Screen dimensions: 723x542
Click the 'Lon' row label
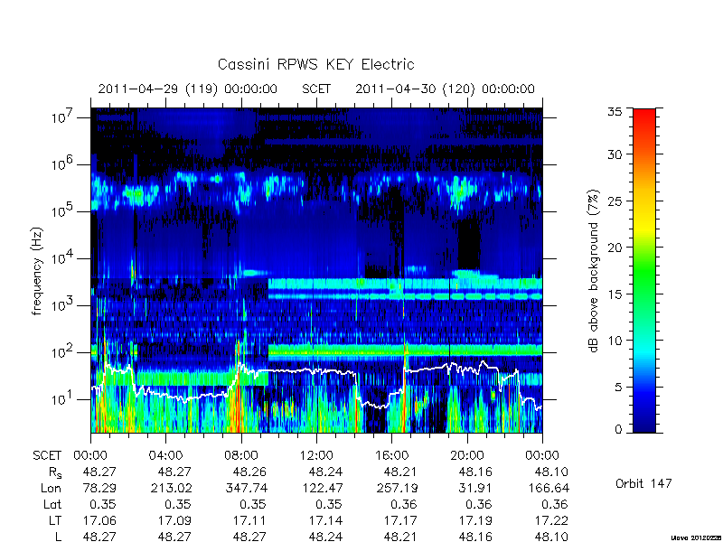coord(51,488)
